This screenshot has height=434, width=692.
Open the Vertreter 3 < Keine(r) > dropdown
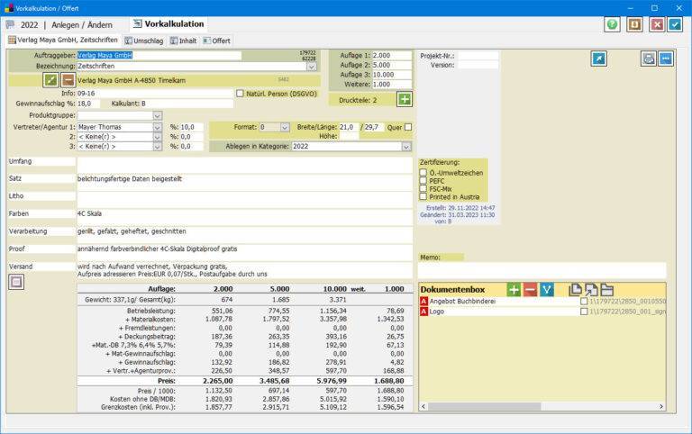coord(158,147)
